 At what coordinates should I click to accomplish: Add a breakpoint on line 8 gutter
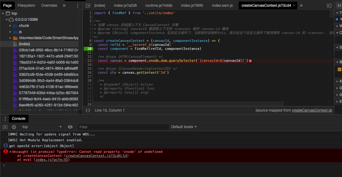(x=90, y=41)
